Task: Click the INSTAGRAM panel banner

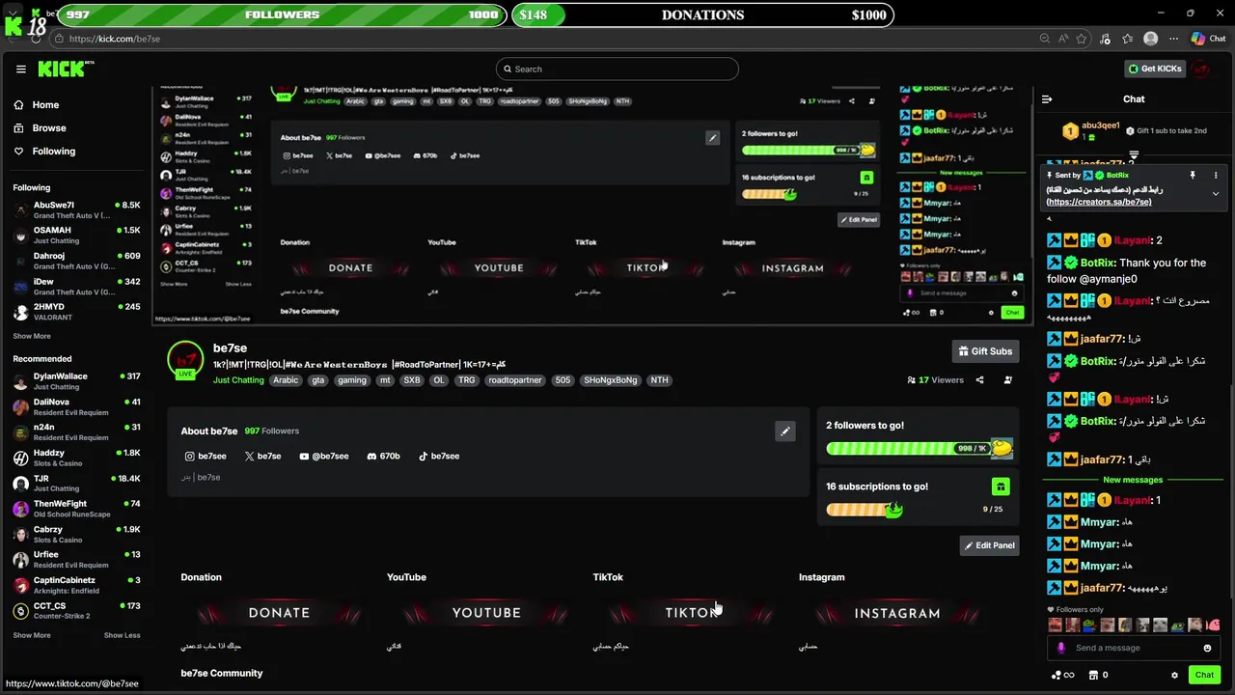Action: click(x=897, y=613)
